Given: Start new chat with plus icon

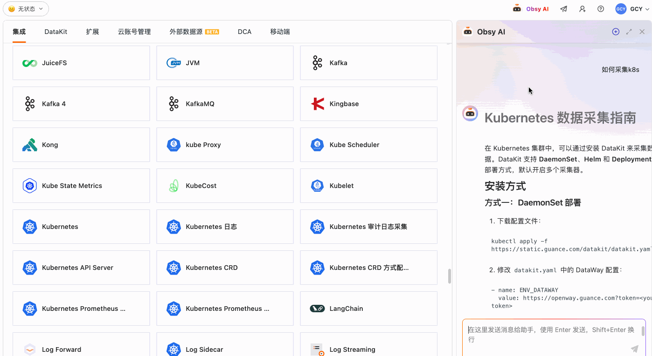Looking at the screenshot, I should (x=616, y=32).
